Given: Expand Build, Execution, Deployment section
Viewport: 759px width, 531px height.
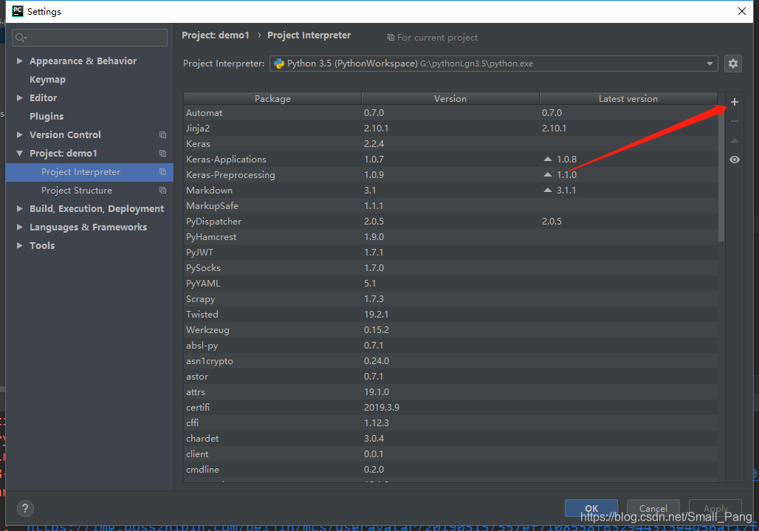Looking at the screenshot, I should click(20, 208).
